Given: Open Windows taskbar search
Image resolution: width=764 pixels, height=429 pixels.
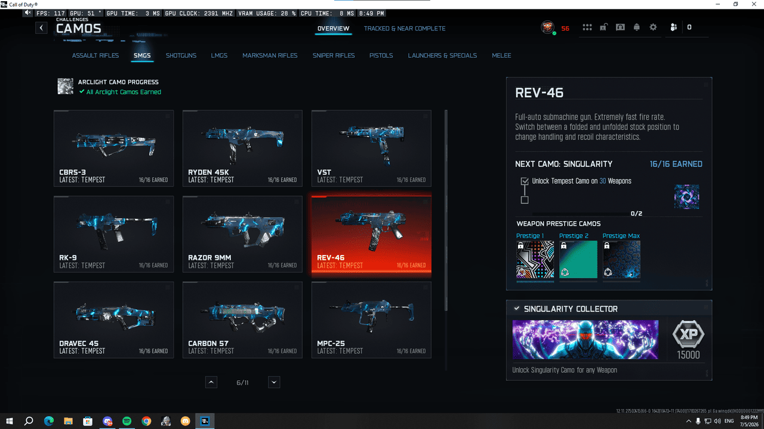Looking at the screenshot, I should (29, 421).
